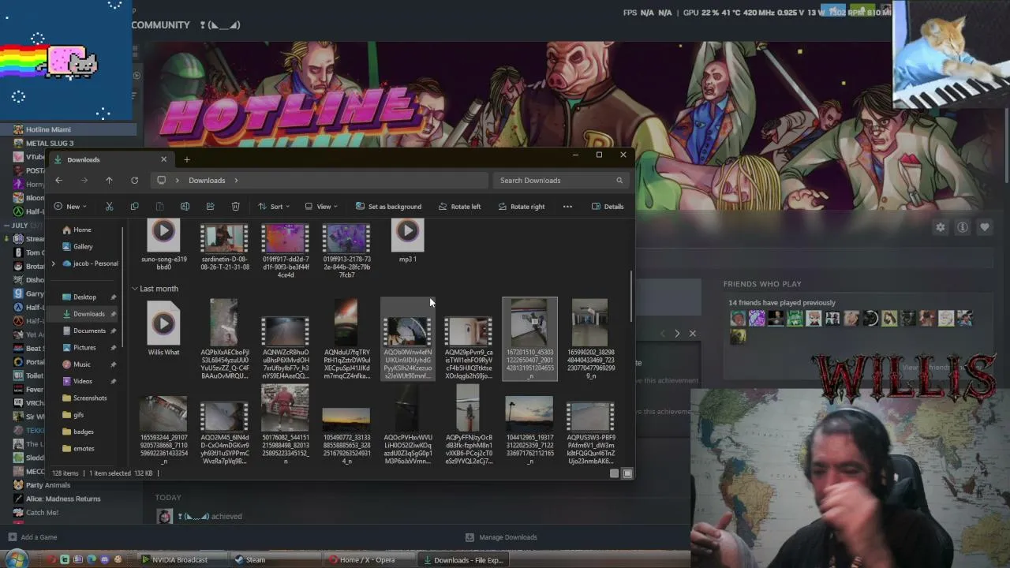Viewport: 1010px width, 568px height.
Task: Go back using the File Explorer back arrow
Action: [x=58, y=181]
